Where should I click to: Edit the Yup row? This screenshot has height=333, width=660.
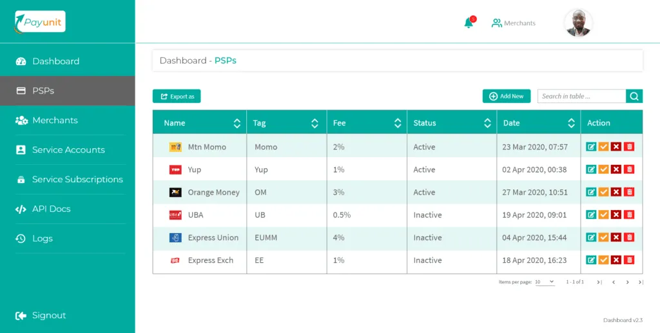pos(591,169)
